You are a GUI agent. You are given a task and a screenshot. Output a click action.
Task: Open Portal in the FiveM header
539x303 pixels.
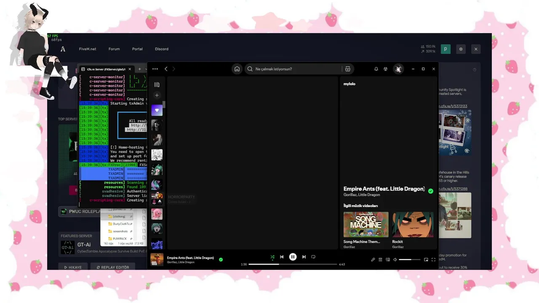137,49
